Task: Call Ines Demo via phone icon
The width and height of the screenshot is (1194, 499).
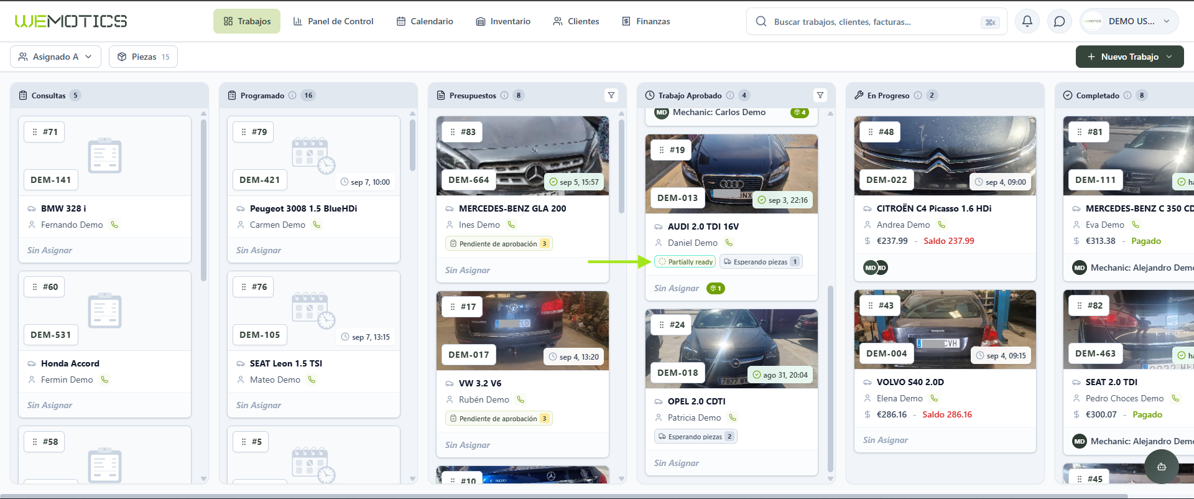Action: point(511,225)
